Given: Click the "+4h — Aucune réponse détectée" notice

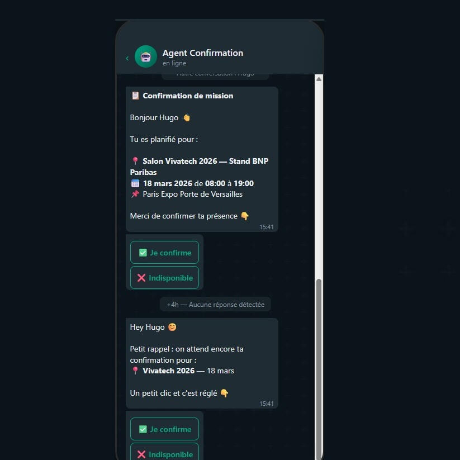Looking at the screenshot, I should point(216,305).
